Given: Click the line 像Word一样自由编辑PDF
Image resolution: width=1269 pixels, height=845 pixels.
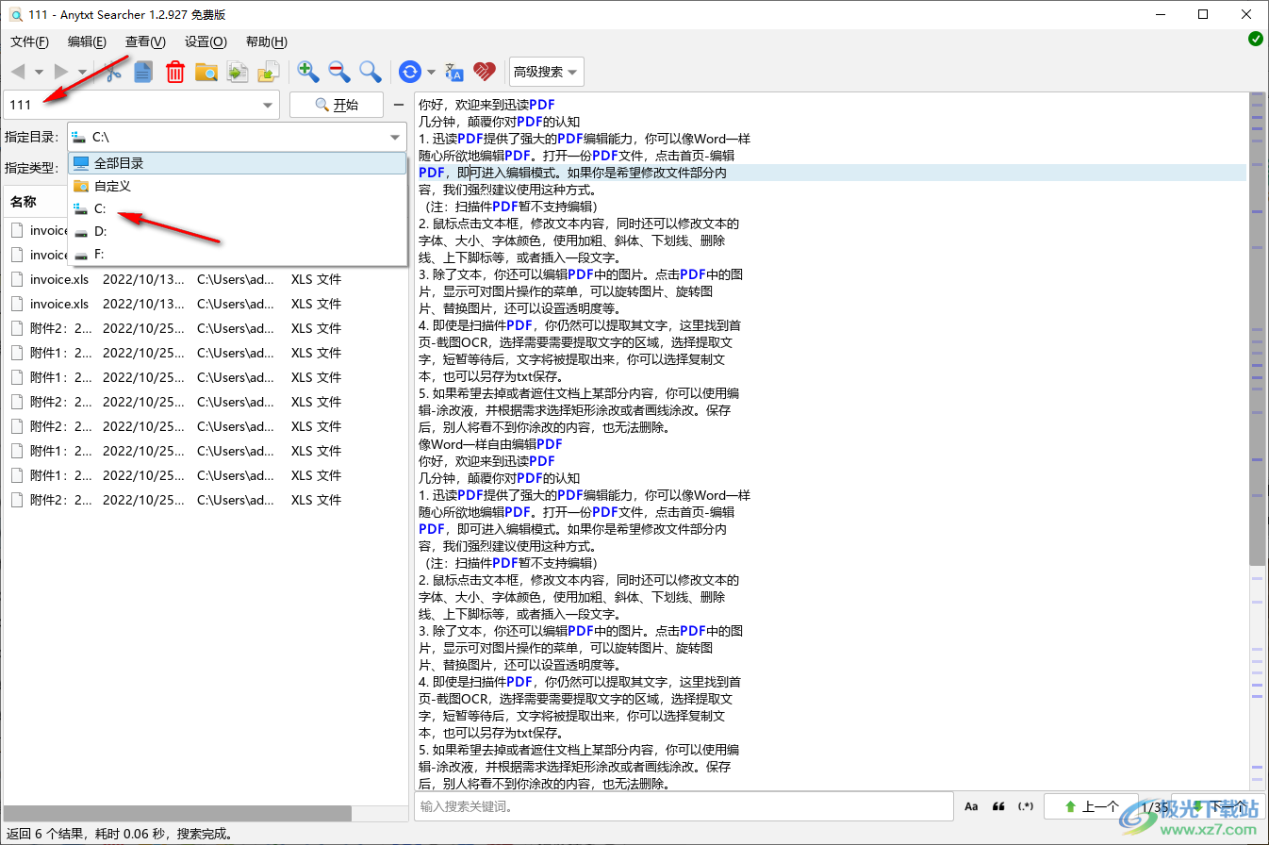Looking at the screenshot, I should (490, 444).
